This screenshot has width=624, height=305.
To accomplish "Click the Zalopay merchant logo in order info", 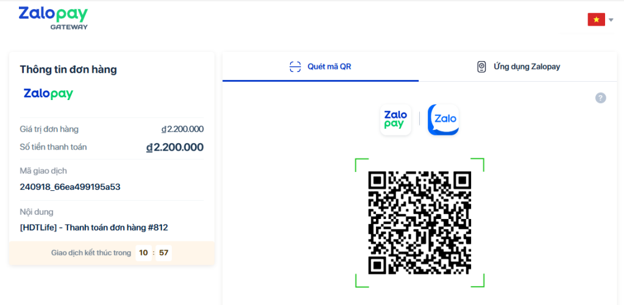I will 48,94.
